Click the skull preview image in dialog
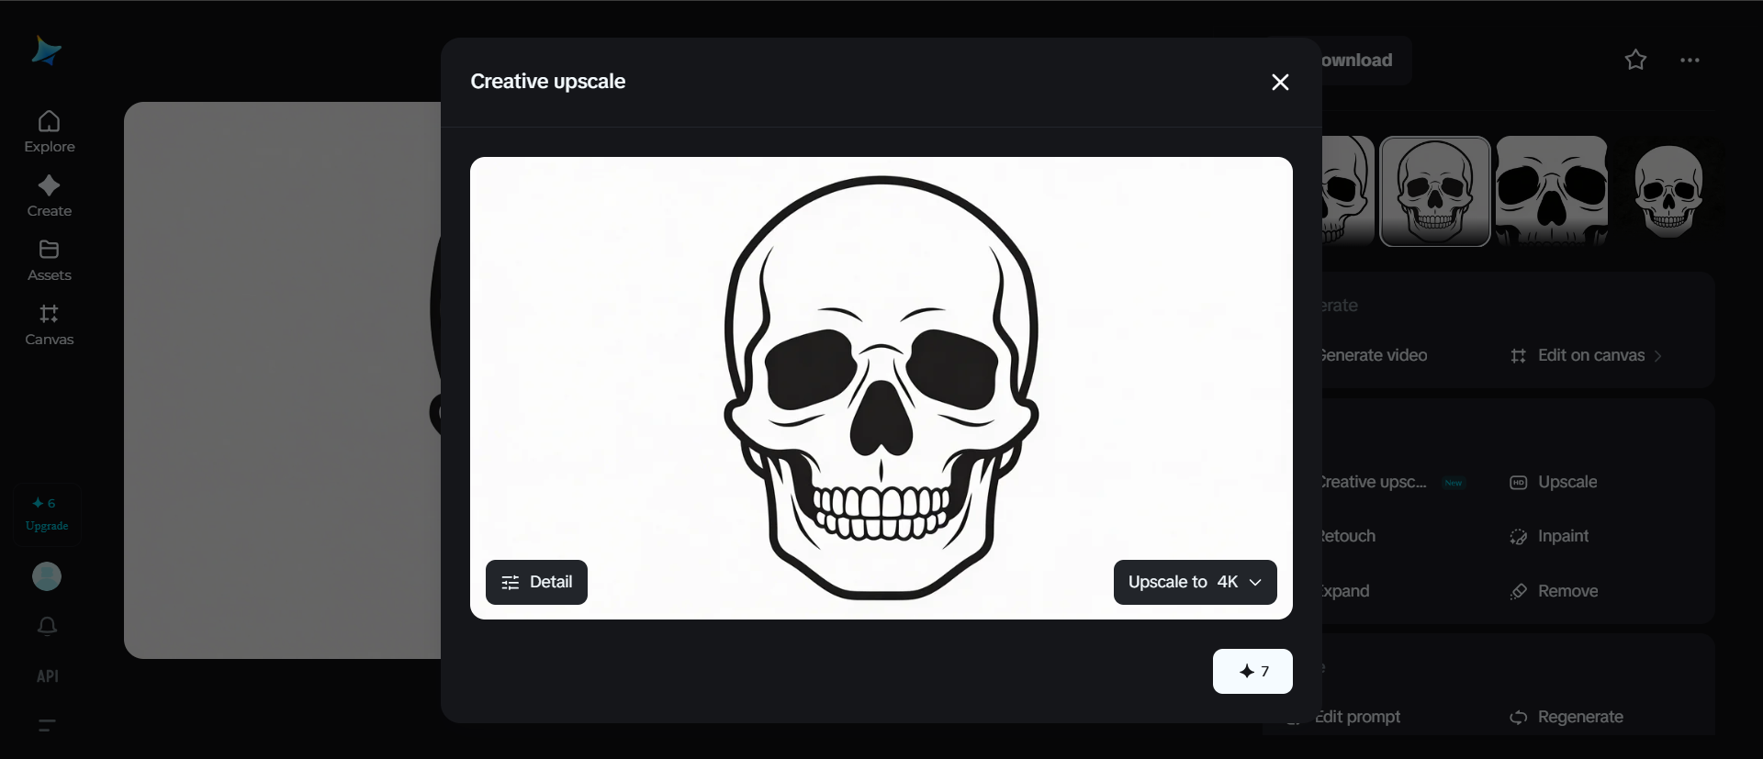 point(881,388)
